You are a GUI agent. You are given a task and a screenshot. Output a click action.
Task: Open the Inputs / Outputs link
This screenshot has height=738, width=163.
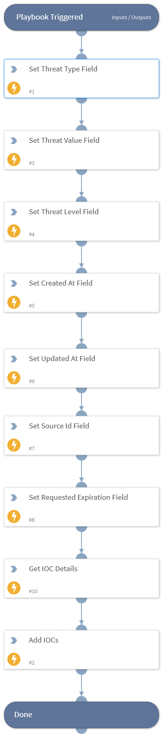131,18
